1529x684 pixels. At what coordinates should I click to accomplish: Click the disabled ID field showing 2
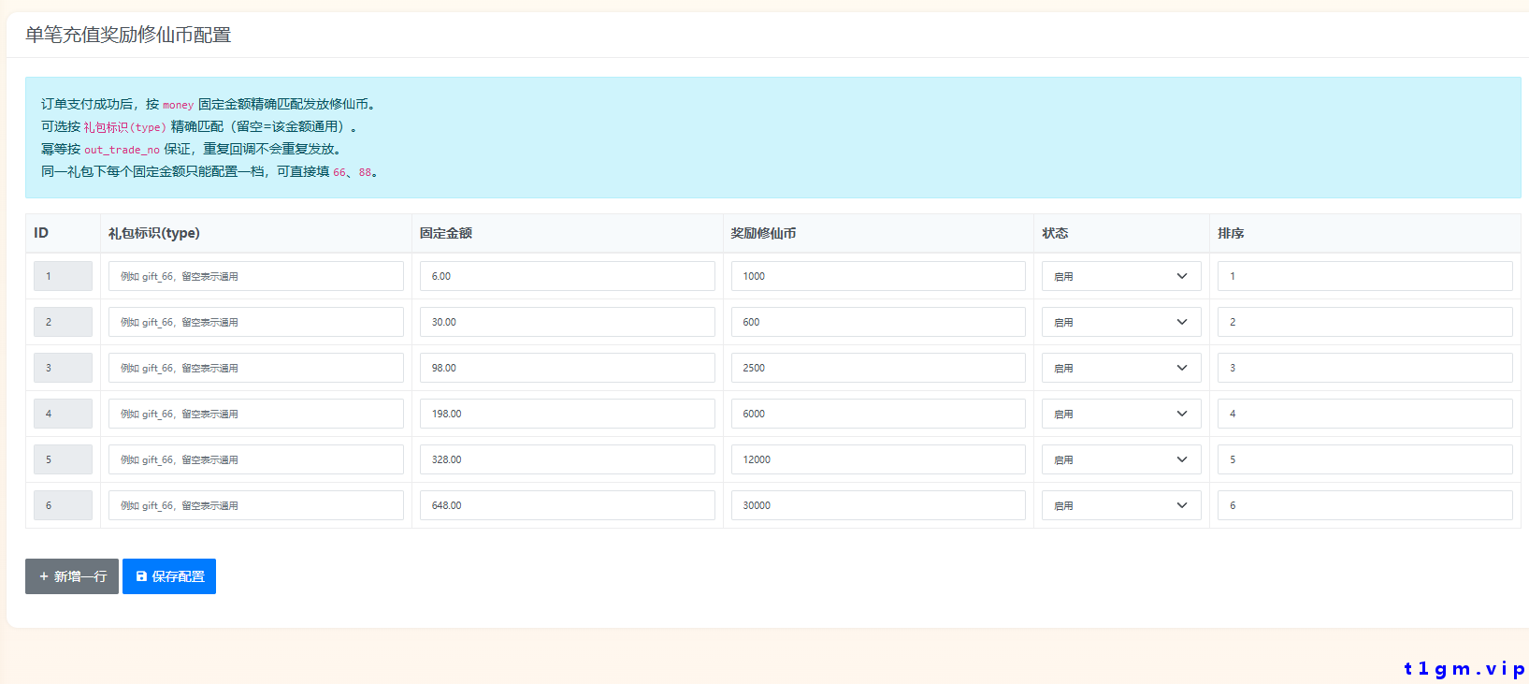tap(63, 322)
